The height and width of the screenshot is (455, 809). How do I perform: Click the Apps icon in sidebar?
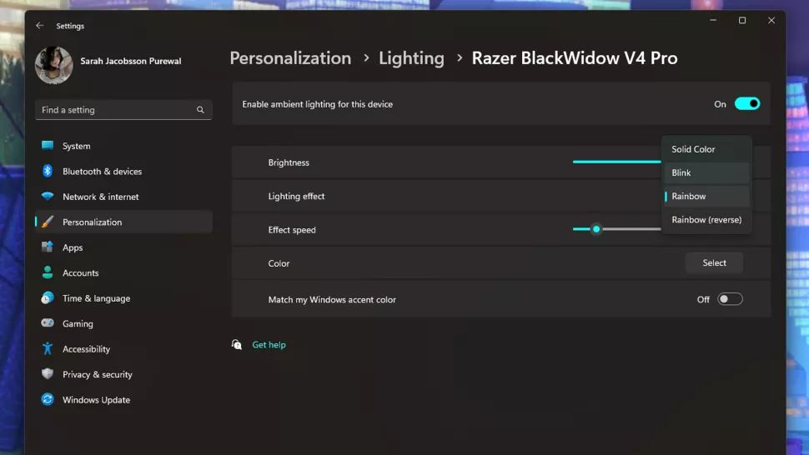[48, 247]
